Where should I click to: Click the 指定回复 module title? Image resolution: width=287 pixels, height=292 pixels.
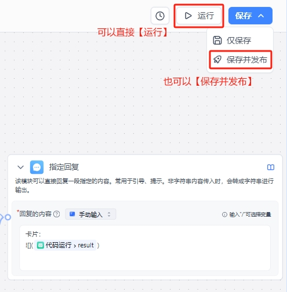point(64,167)
